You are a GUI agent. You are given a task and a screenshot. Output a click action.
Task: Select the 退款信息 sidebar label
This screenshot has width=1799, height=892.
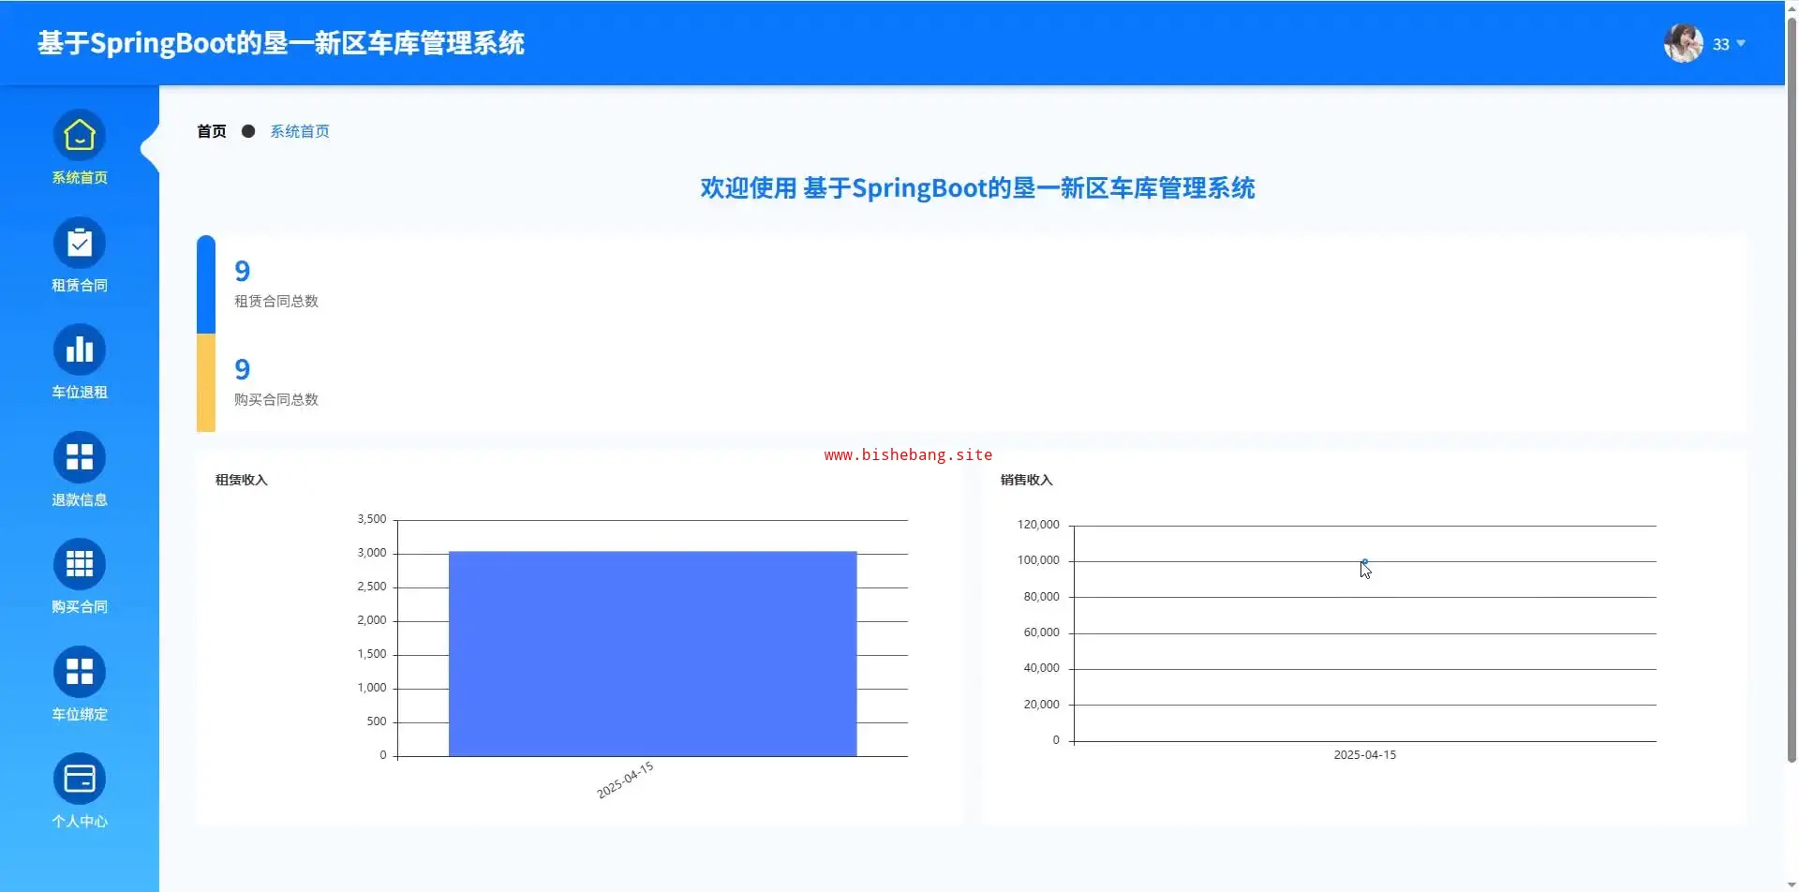80,500
